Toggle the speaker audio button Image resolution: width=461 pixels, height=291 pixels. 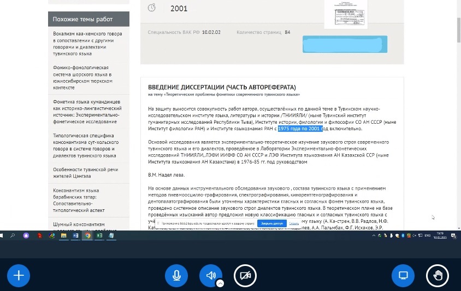(210, 275)
